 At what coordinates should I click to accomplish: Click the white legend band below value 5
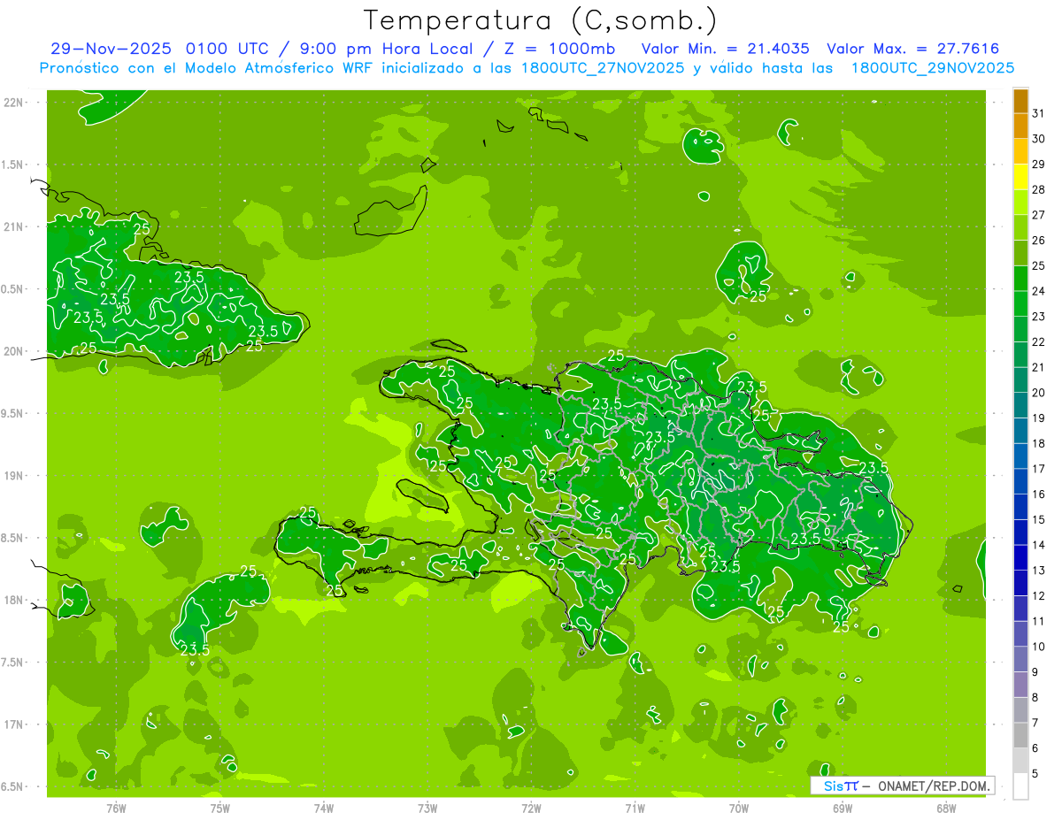1020,786
